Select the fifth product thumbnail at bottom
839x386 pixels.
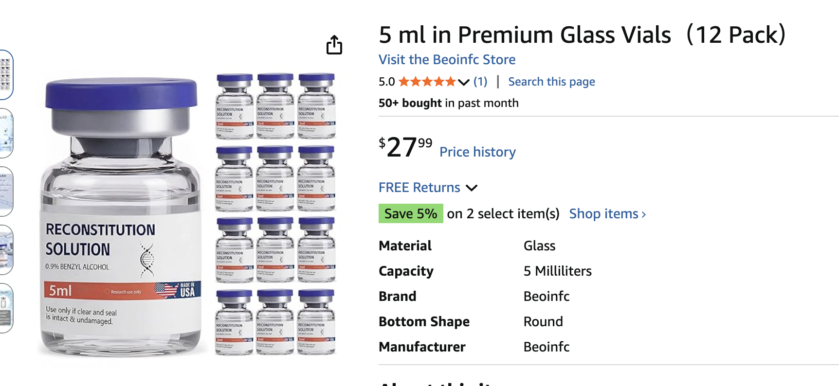5,308
